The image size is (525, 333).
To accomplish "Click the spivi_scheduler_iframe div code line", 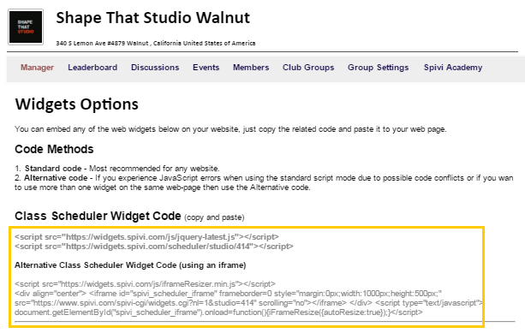I will 228,294.
